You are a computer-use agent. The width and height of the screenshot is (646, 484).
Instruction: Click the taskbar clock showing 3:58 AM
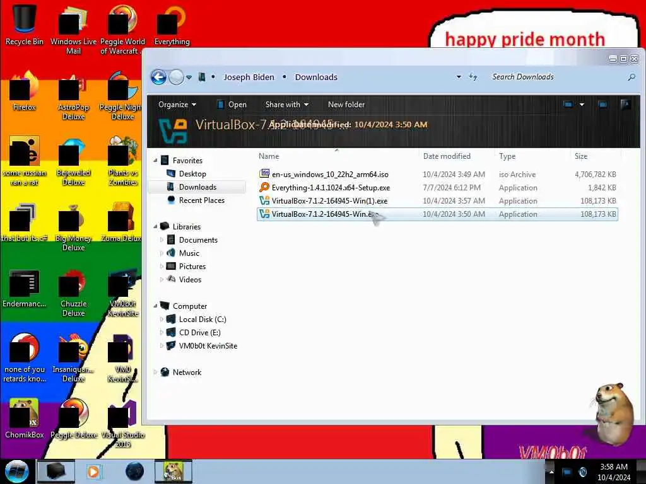[614, 472]
